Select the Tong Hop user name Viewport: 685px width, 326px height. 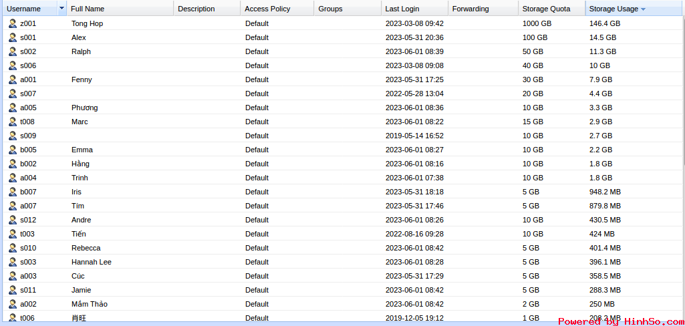(87, 23)
